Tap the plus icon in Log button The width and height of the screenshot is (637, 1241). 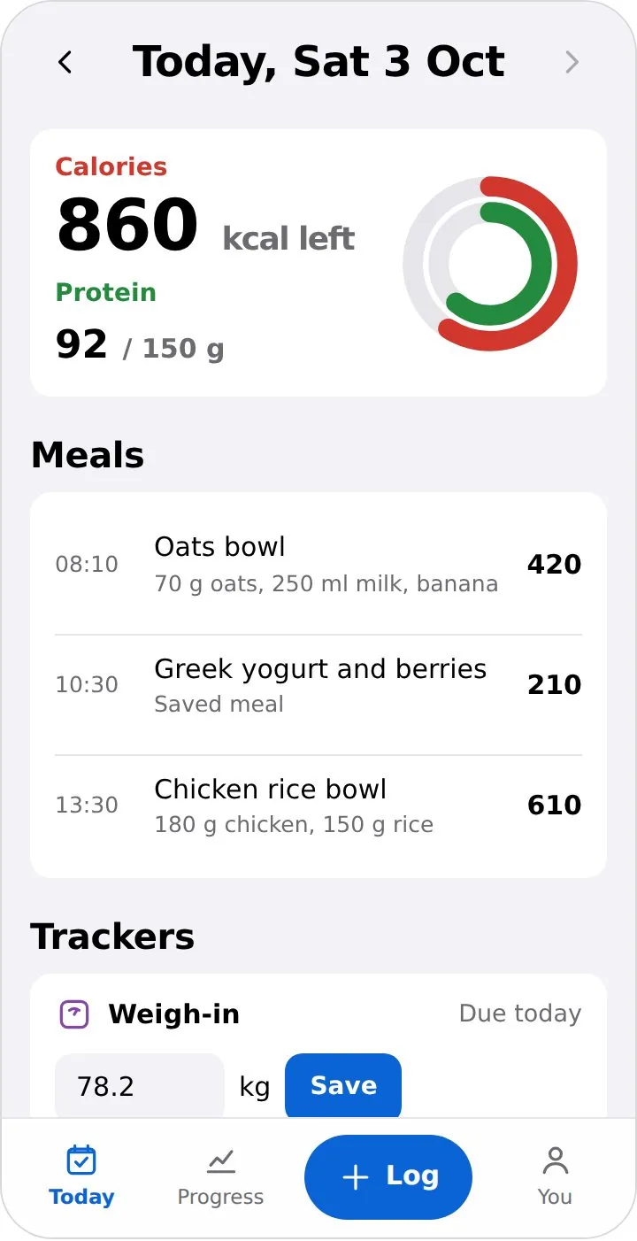[x=355, y=1177]
